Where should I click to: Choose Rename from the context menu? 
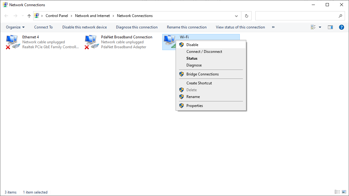(x=211, y=97)
